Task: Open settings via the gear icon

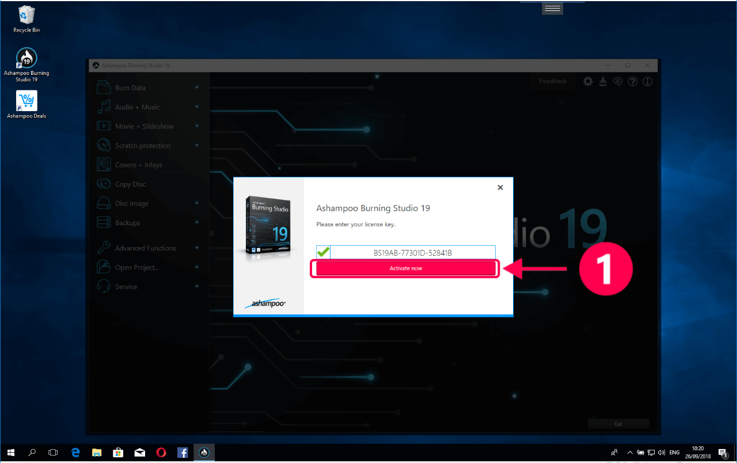Action: (x=588, y=81)
